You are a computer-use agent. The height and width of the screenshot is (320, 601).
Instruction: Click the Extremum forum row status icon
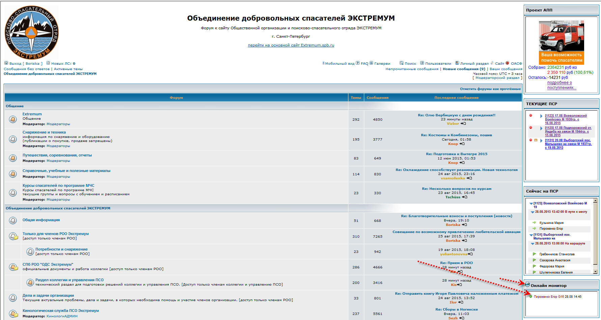coord(13,119)
